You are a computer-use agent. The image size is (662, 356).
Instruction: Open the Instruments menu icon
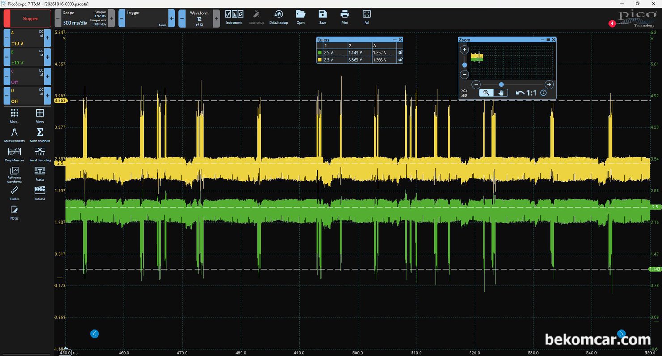click(234, 17)
